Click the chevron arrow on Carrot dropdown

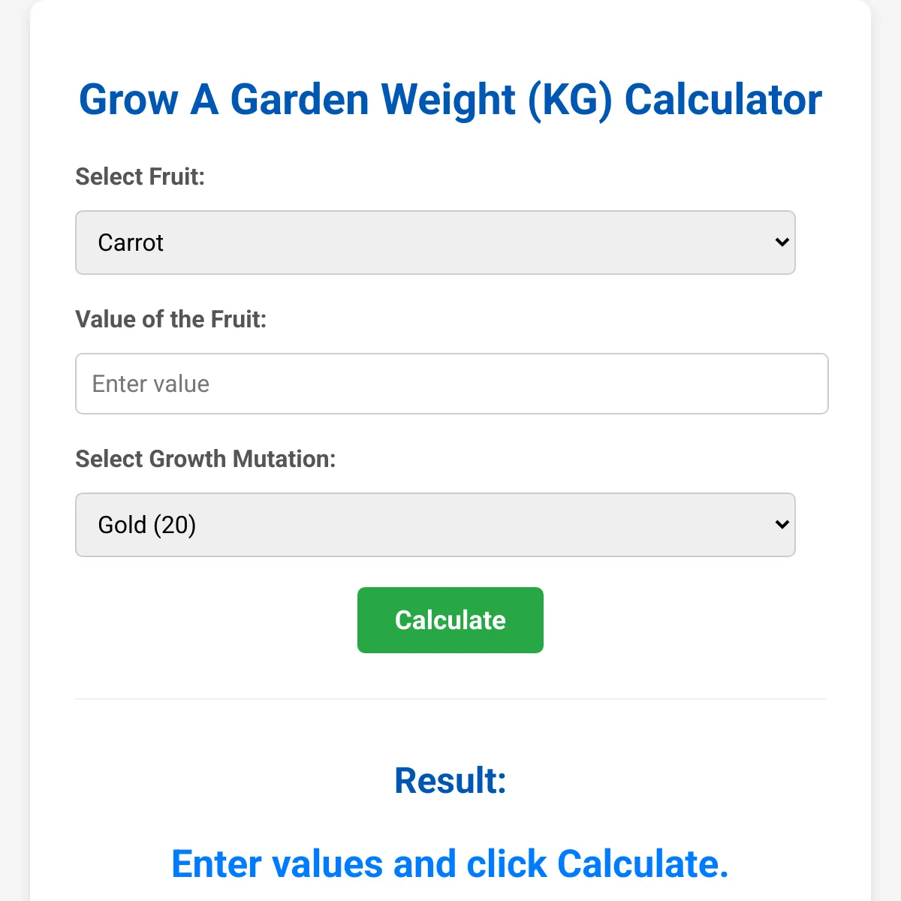point(782,243)
